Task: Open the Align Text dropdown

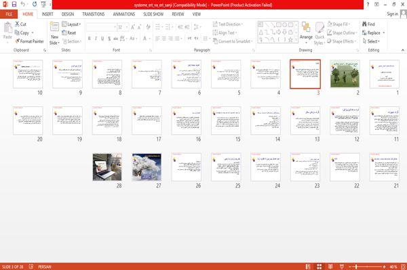Action: click(x=225, y=33)
